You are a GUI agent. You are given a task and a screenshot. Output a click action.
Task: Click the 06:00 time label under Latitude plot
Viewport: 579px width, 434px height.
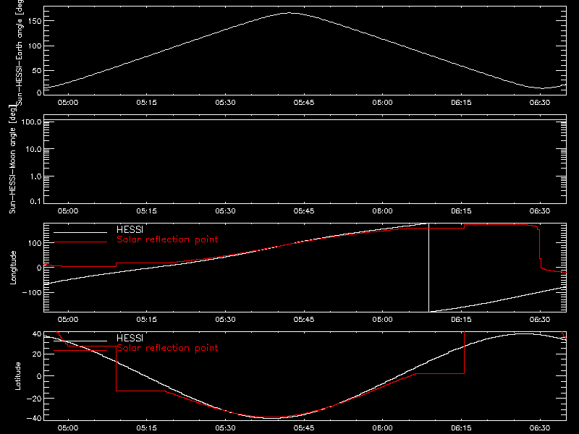[x=383, y=428]
